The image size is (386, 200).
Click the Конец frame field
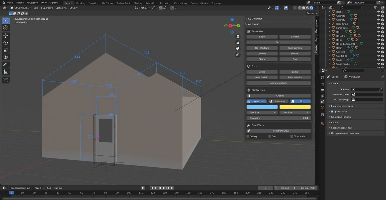coord(308,188)
